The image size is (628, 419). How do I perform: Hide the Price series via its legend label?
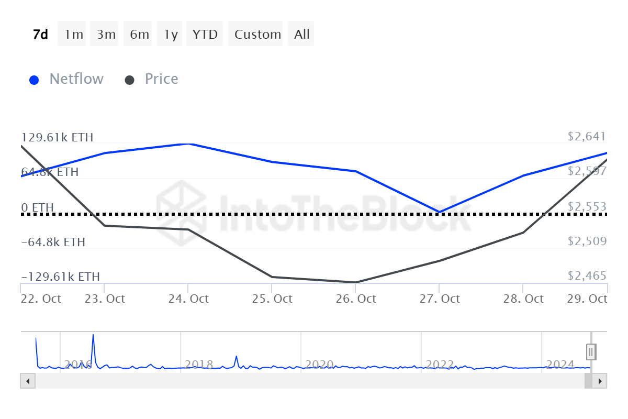(161, 79)
